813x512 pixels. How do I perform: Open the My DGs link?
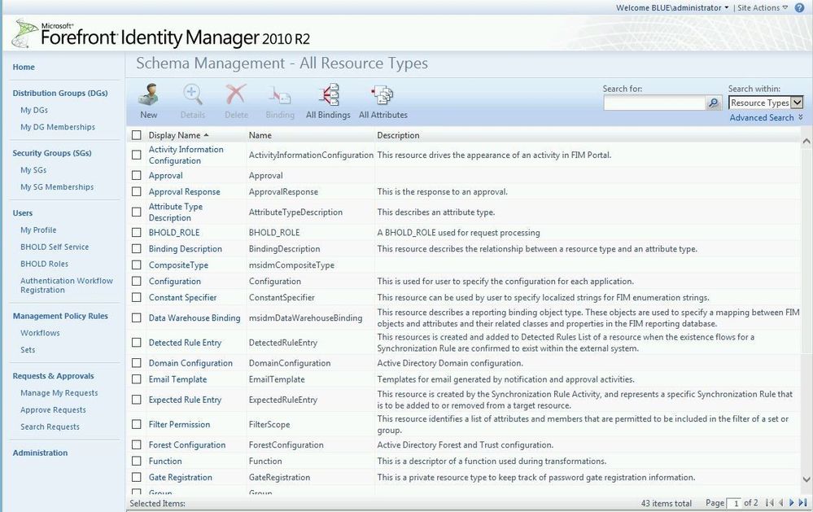(x=33, y=110)
